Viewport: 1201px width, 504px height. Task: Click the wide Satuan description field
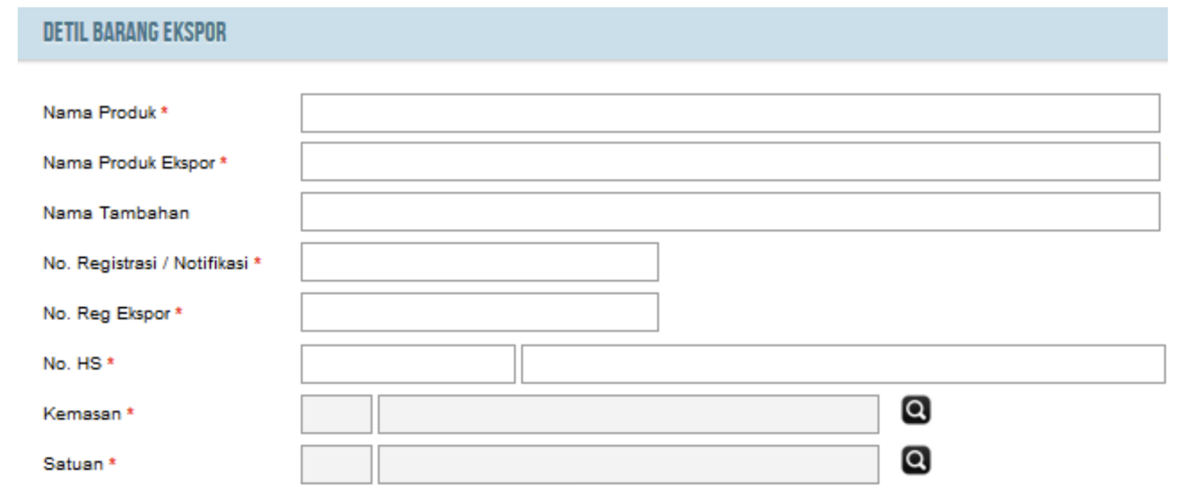[628, 464]
